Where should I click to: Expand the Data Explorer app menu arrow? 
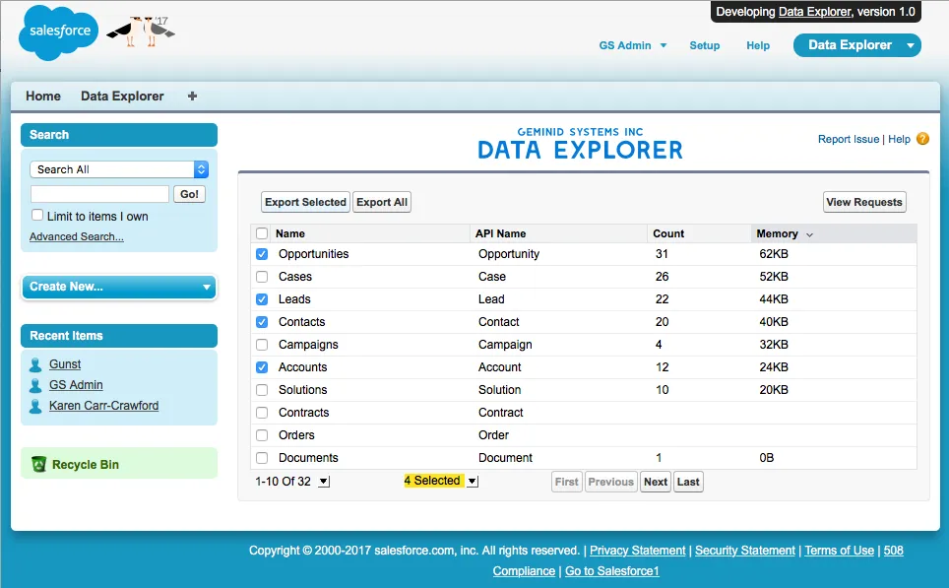tap(911, 45)
